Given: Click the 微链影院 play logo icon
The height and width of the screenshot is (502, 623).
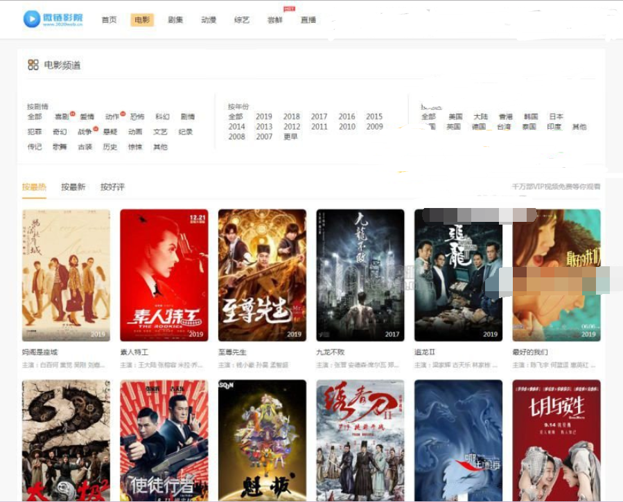Looking at the screenshot, I should point(31,19).
